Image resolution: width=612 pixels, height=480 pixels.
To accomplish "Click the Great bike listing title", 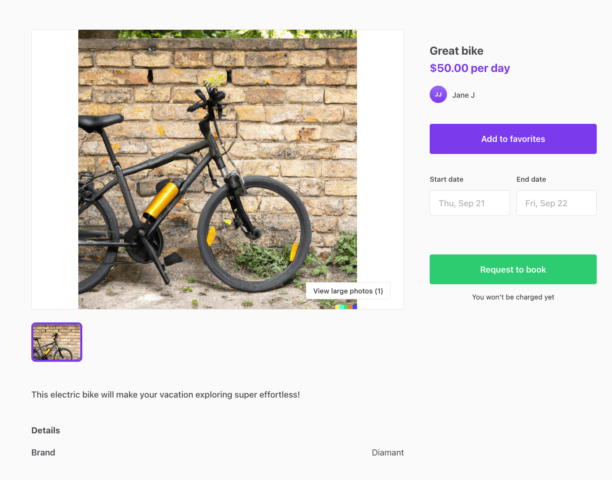I will [456, 51].
